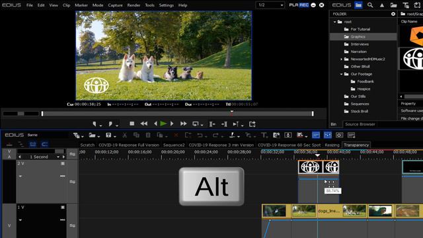
Task: Click the Add clip folder icon in bin
Action: tap(394, 5)
